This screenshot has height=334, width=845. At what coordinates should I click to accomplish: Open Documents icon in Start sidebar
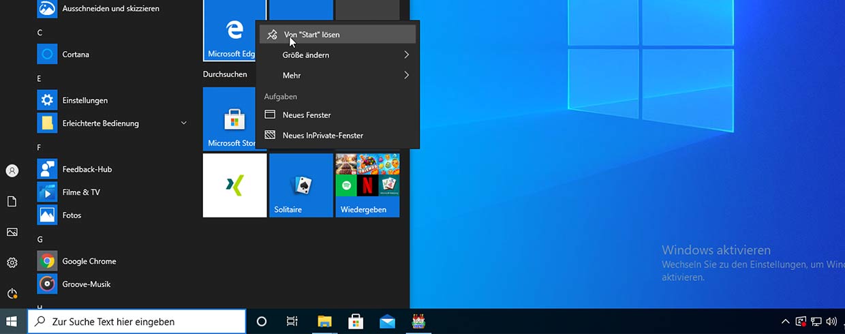(x=12, y=201)
